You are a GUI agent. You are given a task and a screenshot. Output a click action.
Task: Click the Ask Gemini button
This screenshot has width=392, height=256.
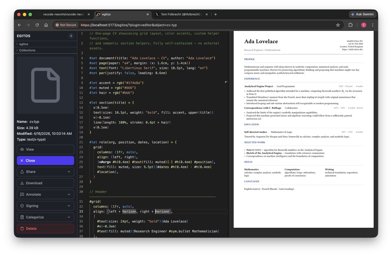[x=363, y=14]
